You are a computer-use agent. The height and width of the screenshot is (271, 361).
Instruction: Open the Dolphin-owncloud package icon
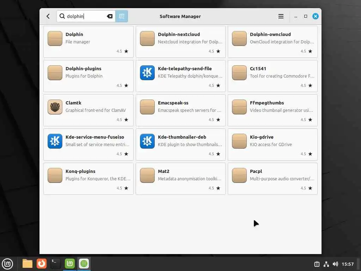239,38
